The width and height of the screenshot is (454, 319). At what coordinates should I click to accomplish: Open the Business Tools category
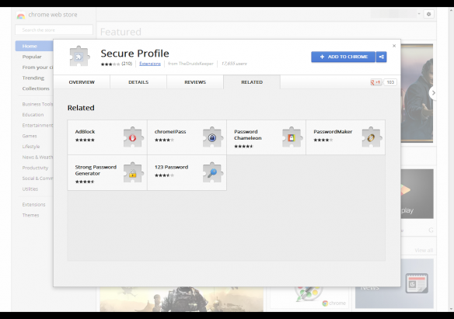37,104
